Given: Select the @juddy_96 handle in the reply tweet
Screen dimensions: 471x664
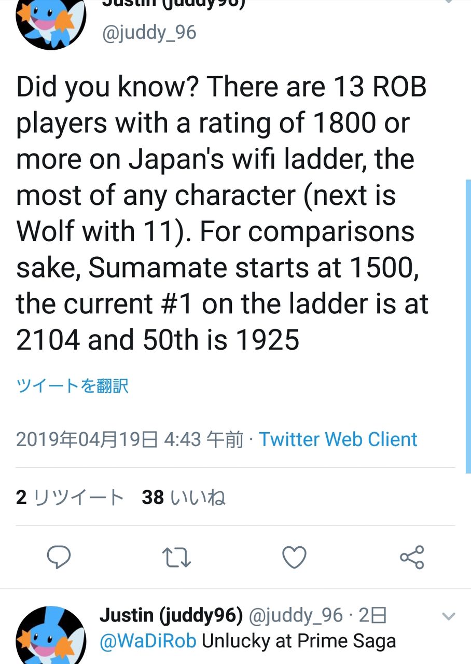Looking at the screenshot, I should click(x=296, y=616).
